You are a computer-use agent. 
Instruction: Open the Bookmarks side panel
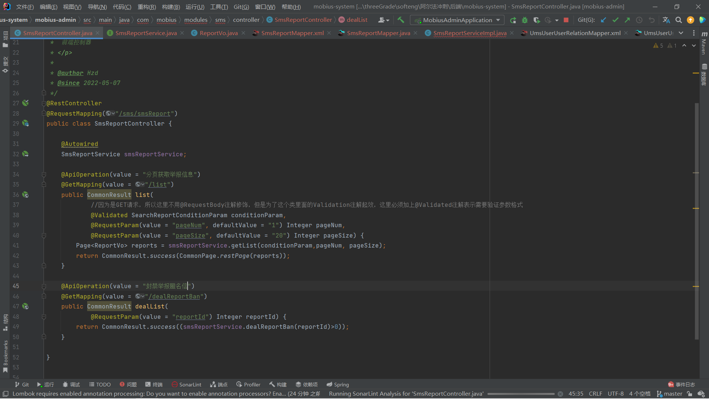tap(5, 357)
